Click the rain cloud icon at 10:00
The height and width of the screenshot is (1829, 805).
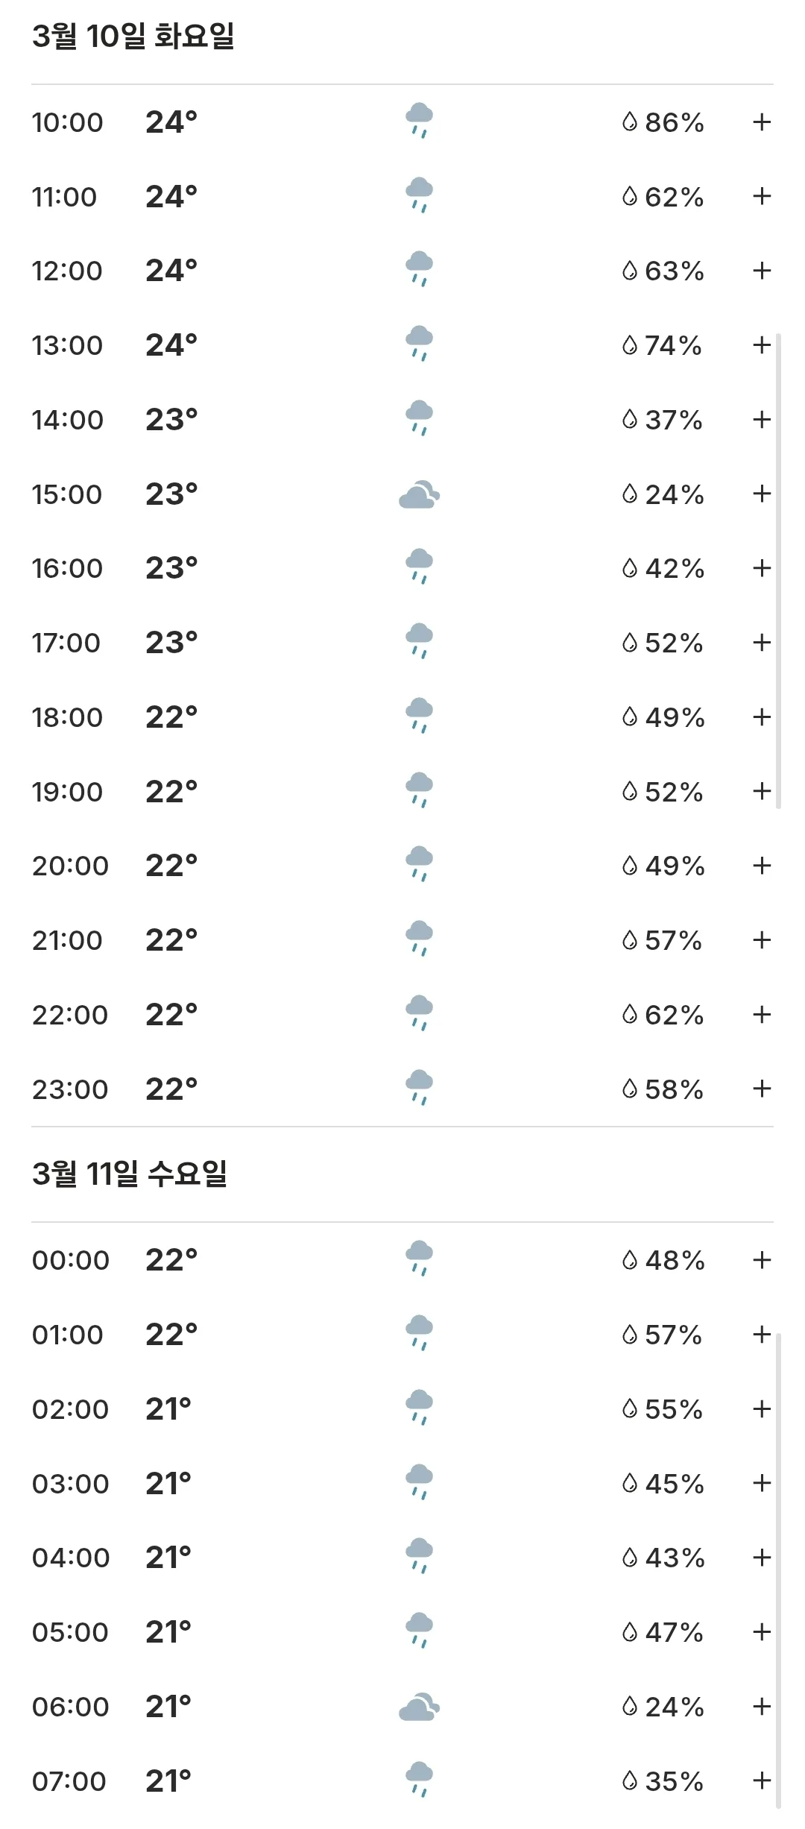tap(419, 121)
